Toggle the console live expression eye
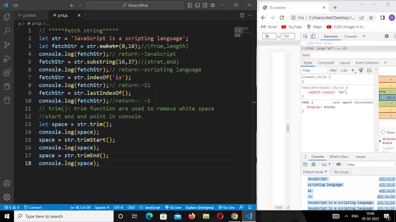 click(x=338, y=164)
